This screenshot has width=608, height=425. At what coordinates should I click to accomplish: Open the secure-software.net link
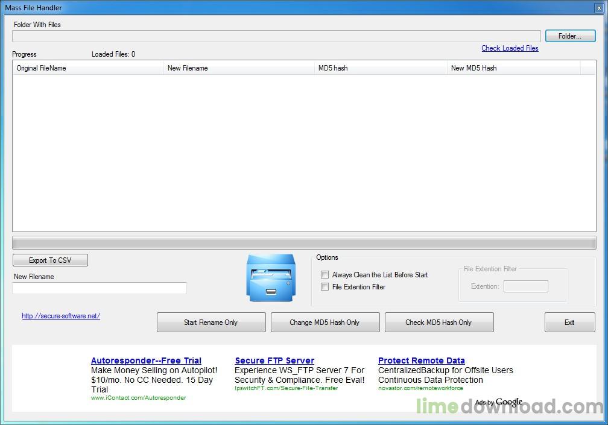[61, 316]
